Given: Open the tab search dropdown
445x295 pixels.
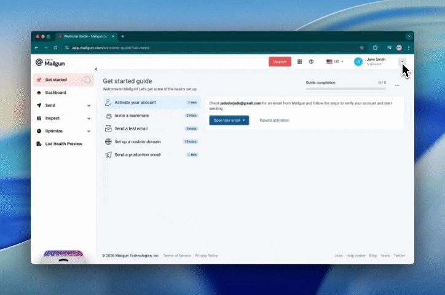Looking at the screenshot, I should pos(409,36).
